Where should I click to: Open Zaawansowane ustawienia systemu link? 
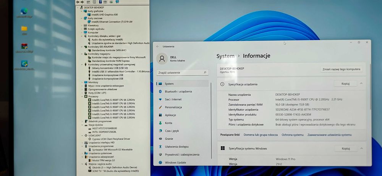click(329, 135)
